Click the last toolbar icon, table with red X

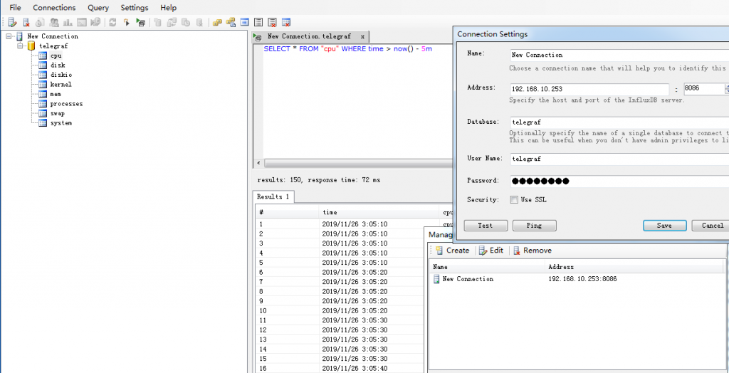point(286,23)
